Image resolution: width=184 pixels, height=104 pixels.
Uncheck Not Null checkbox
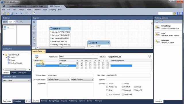pos(123,87)
